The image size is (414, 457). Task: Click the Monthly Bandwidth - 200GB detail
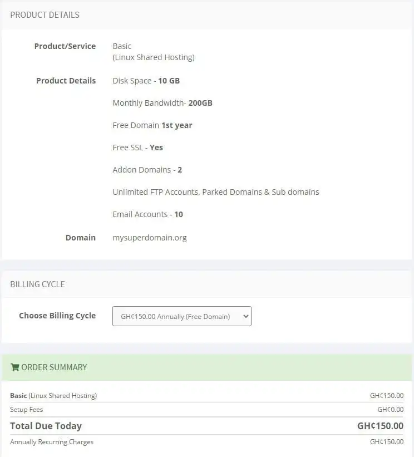pyautogui.click(x=161, y=103)
